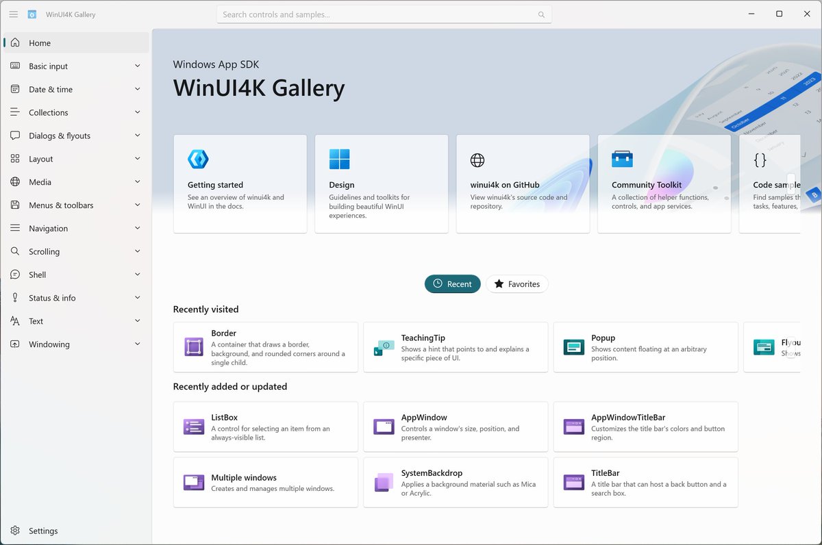Expand the Layout chevron
Screen dimensions: 822x545
click(138, 159)
